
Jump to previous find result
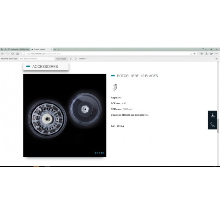click(x=71, y=59)
